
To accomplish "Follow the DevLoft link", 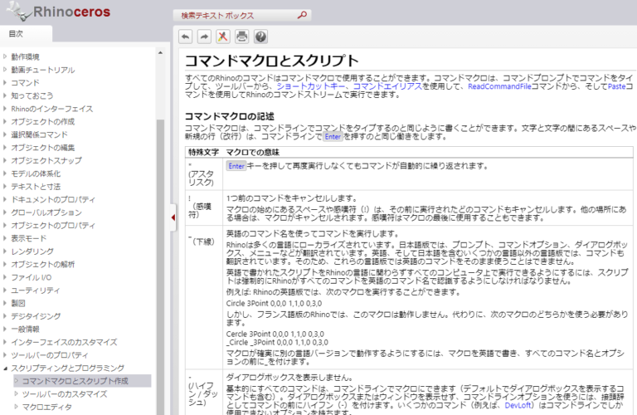I will [x=518, y=405].
